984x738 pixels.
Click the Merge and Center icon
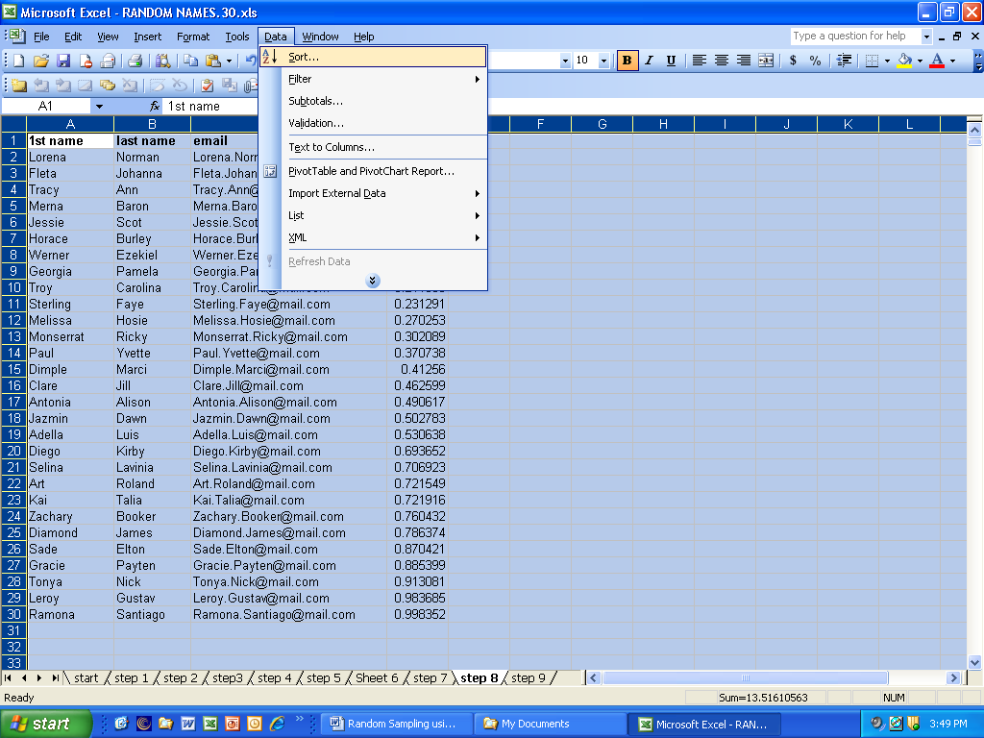click(766, 61)
